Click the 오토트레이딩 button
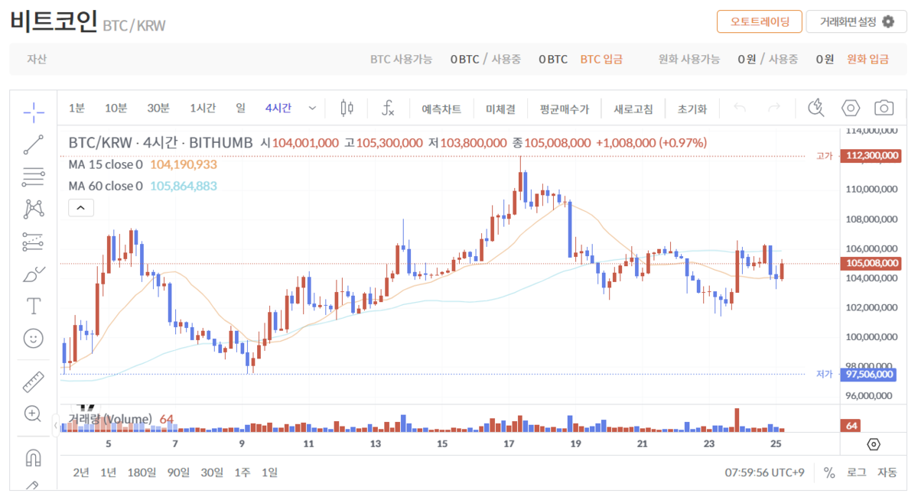Screen dimensions: 918x503 [x=758, y=21]
